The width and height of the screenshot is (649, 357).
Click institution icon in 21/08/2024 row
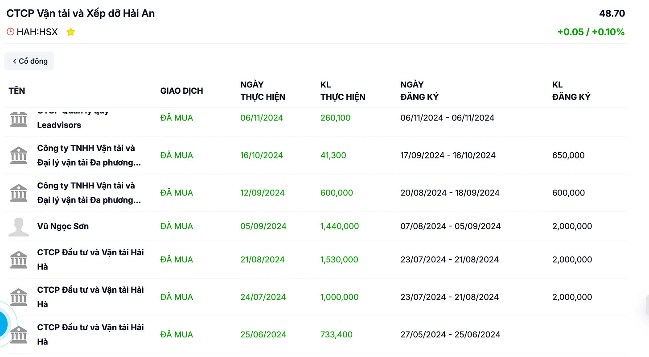tap(19, 260)
